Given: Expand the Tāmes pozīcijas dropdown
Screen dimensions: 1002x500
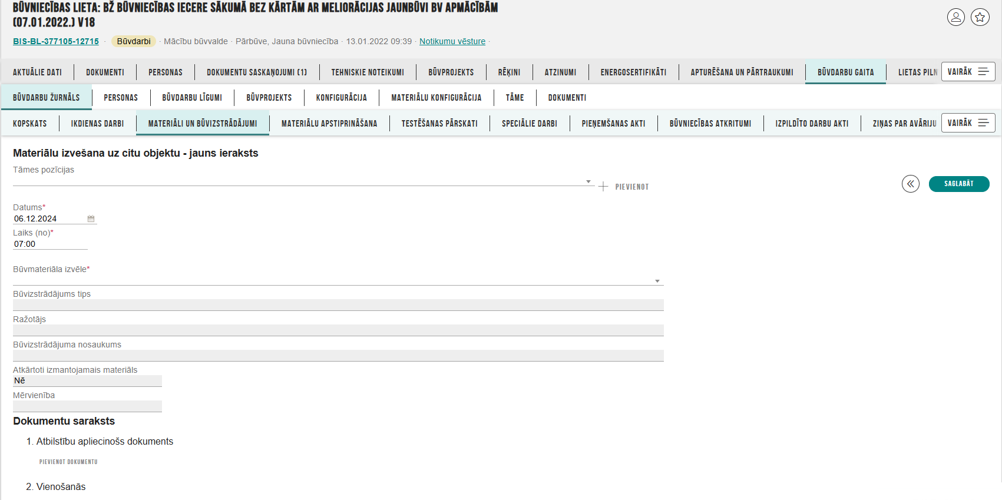Looking at the screenshot, I should point(588,181).
